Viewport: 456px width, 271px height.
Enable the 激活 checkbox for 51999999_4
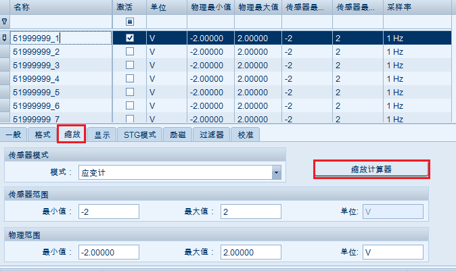[130, 78]
